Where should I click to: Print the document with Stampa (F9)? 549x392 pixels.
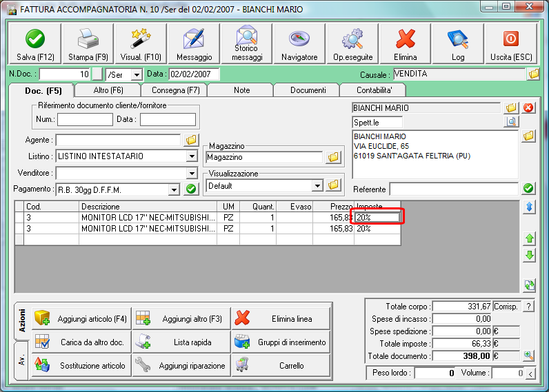(88, 43)
